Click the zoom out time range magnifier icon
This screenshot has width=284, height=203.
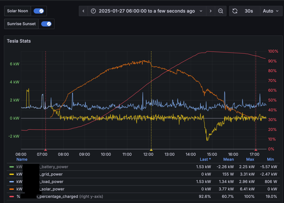point(220,11)
